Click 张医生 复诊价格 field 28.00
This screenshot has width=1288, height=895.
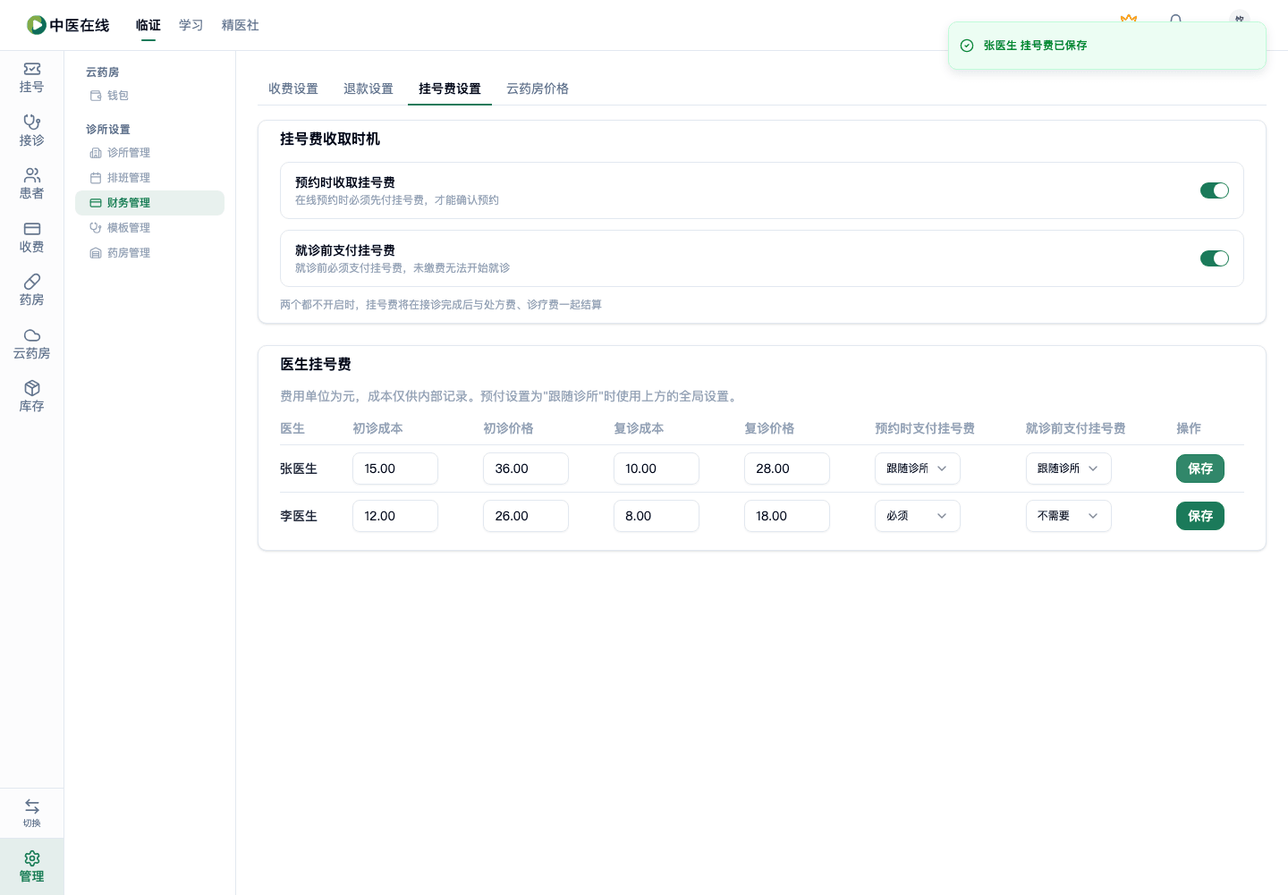[x=787, y=469]
